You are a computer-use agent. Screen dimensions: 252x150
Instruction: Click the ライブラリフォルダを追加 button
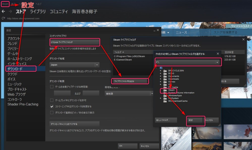point(130,81)
